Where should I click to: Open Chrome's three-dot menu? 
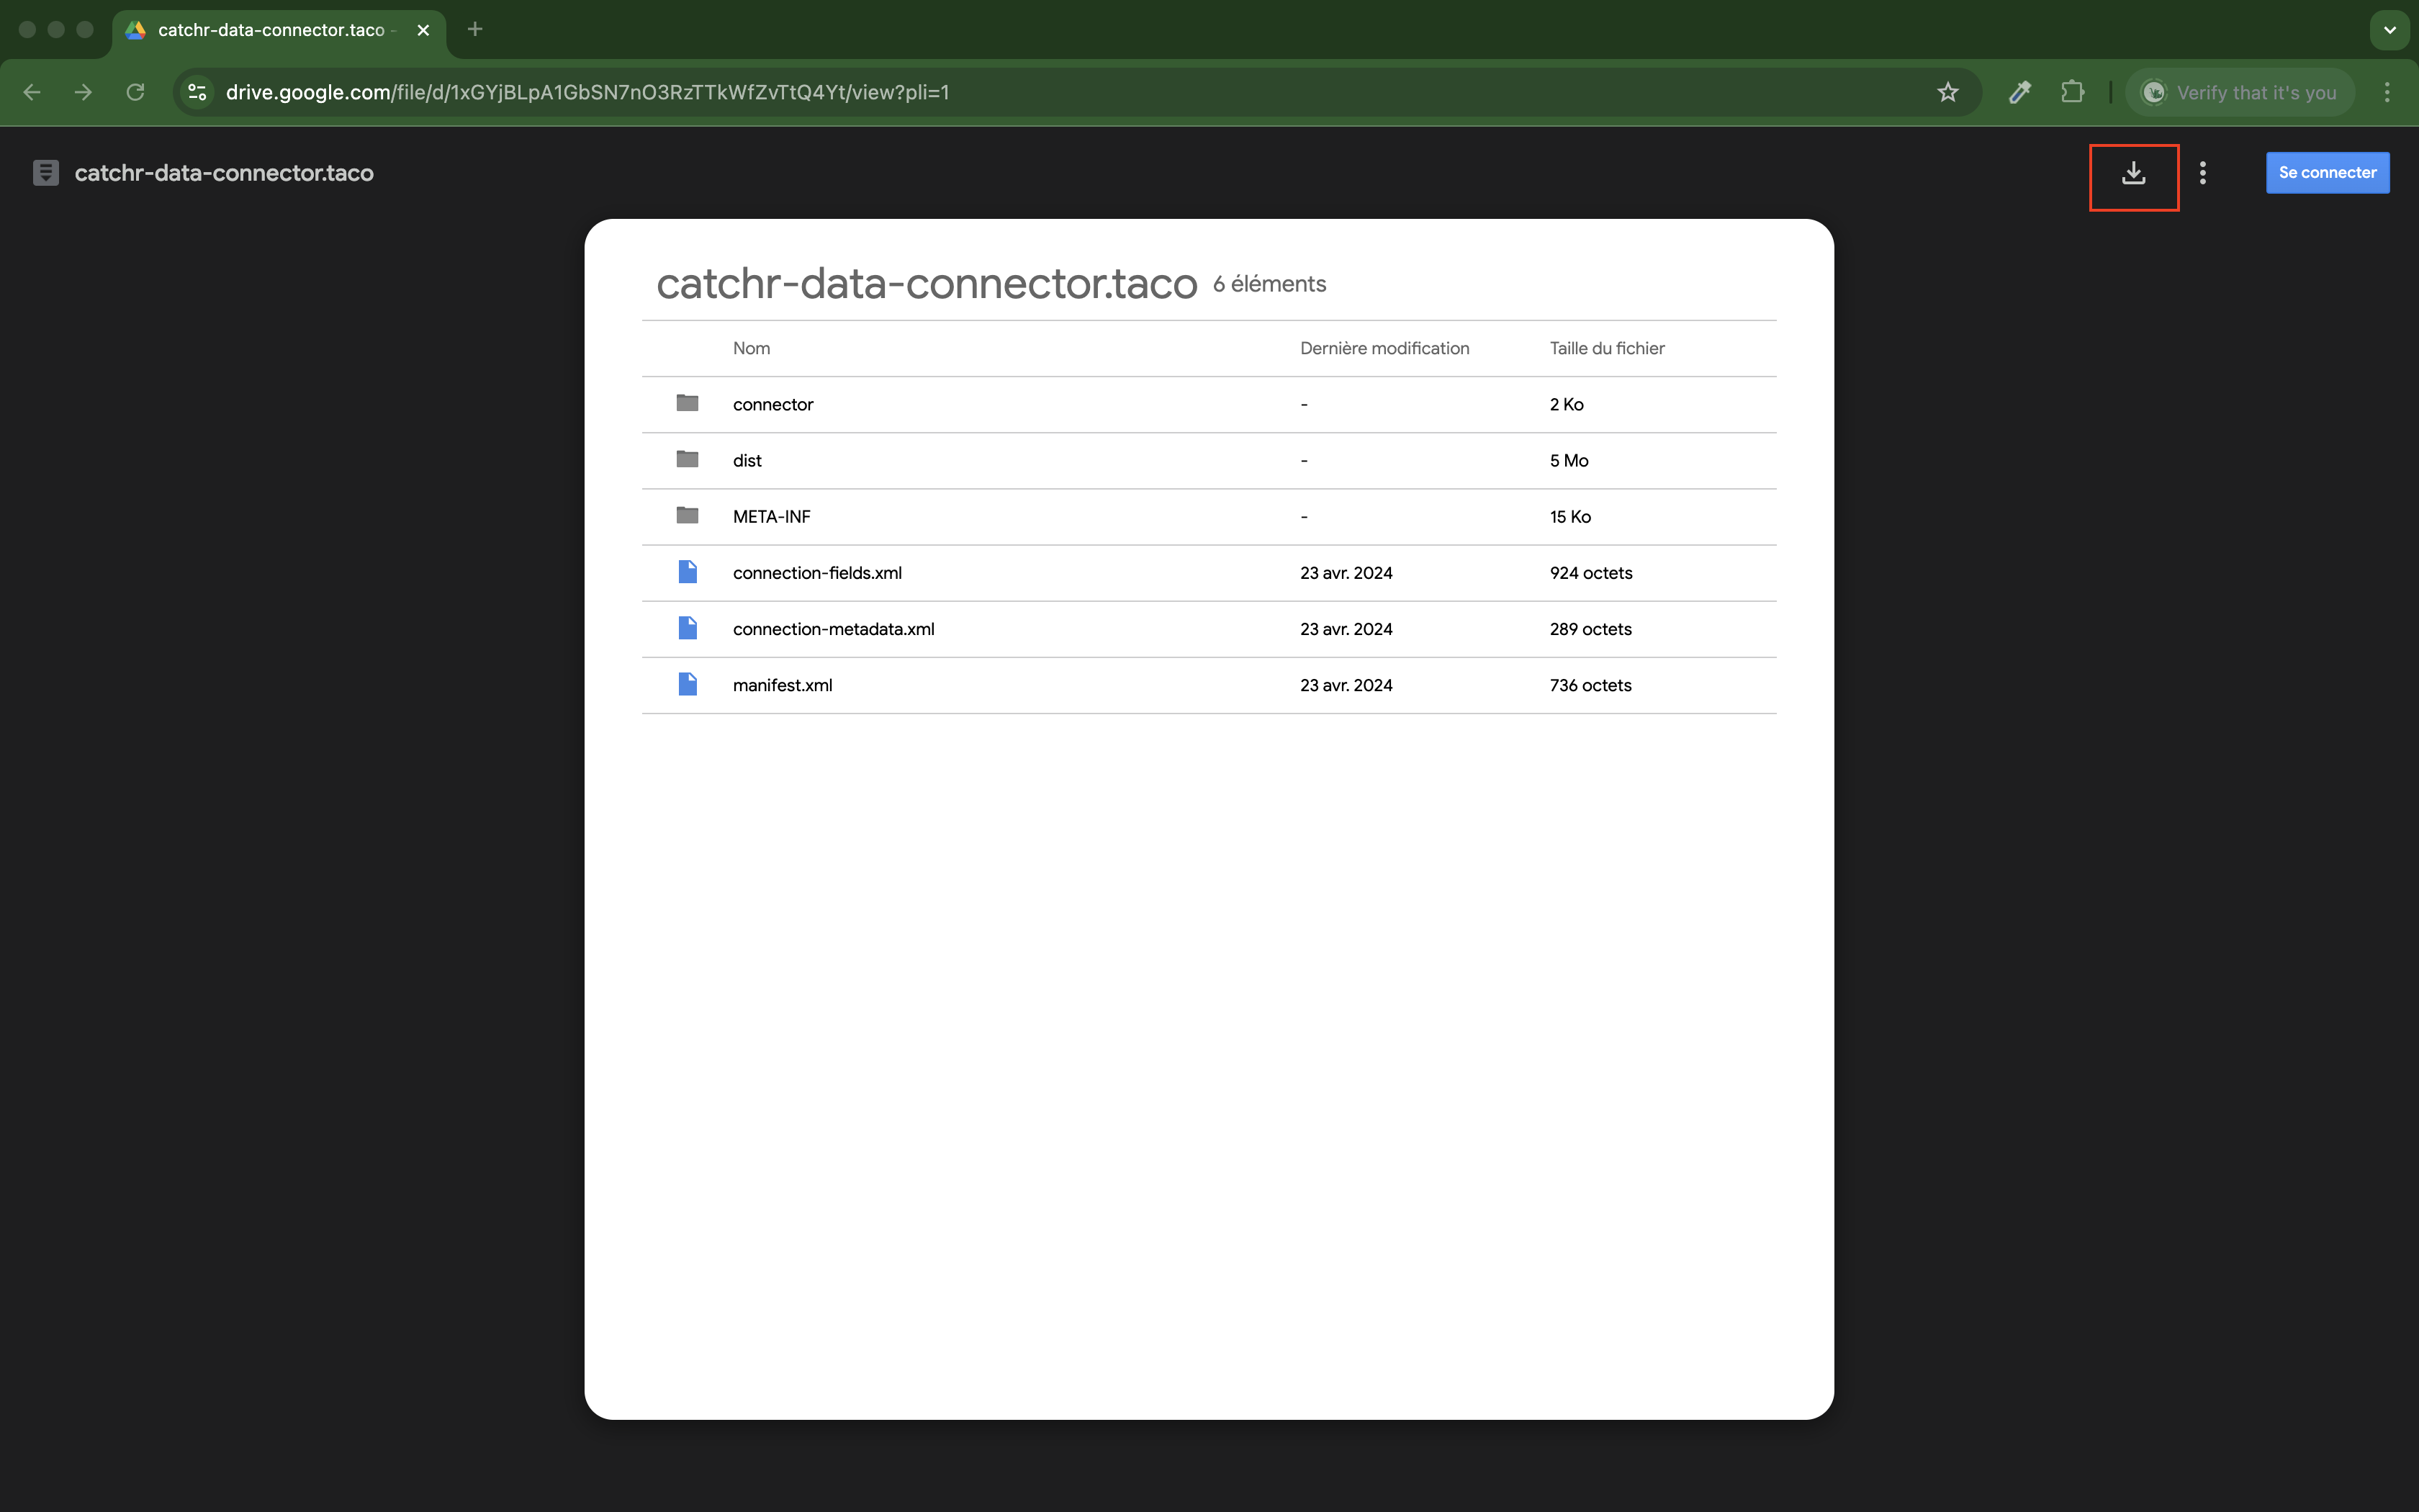pos(2387,92)
